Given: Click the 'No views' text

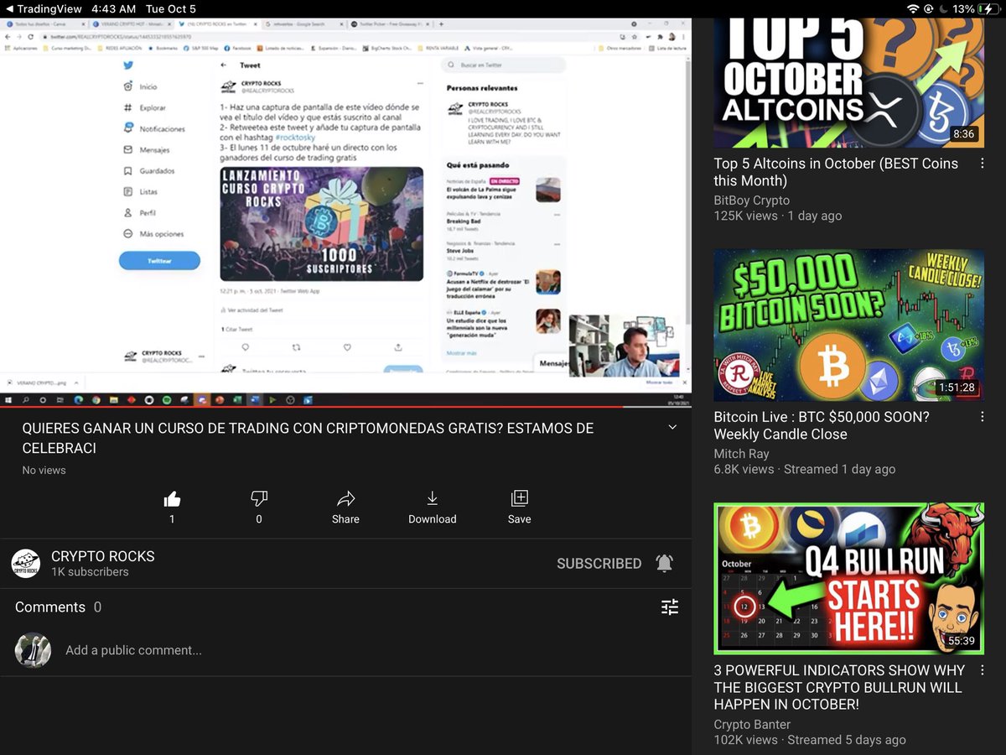Looking at the screenshot, I should pos(44,470).
